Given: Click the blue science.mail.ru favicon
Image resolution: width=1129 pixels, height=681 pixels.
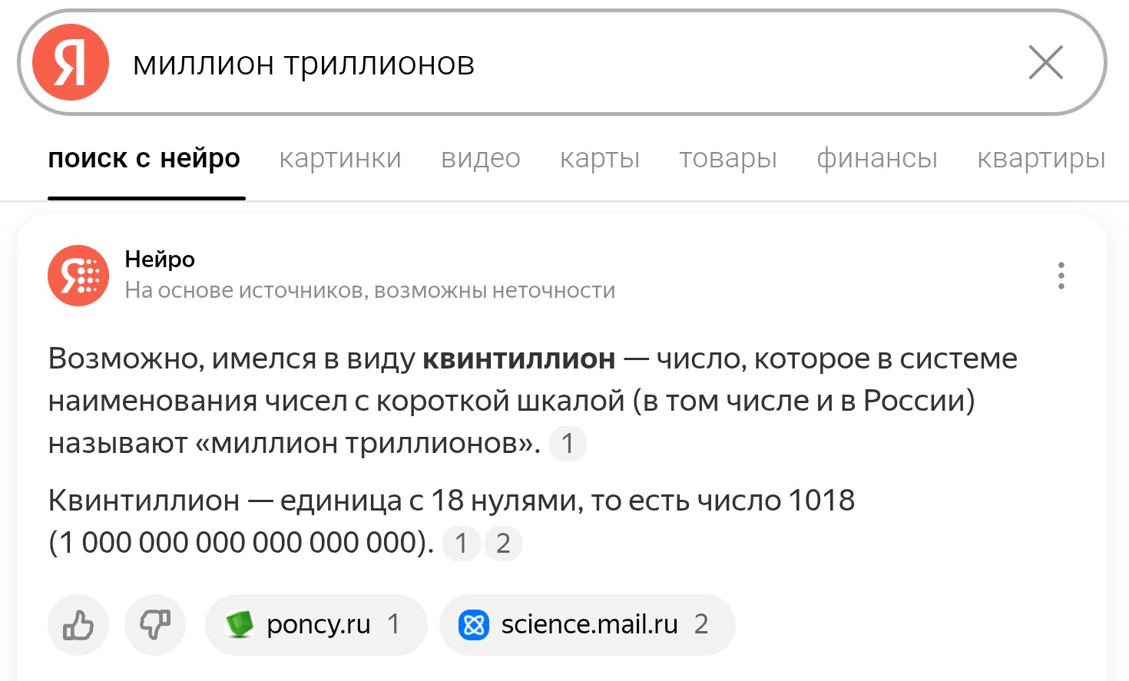Looking at the screenshot, I should click(x=474, y=625).
